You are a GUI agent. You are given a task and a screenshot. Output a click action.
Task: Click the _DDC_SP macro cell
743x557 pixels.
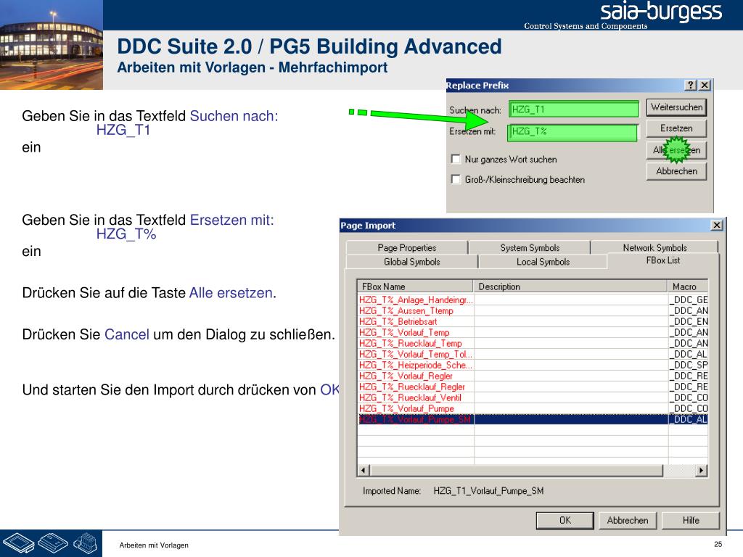click(x=689, y=366)
